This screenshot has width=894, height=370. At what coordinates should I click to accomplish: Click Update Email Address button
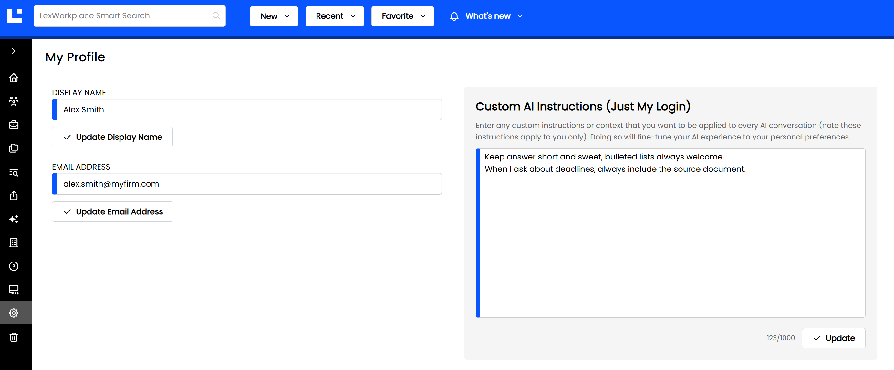(112, 211)
